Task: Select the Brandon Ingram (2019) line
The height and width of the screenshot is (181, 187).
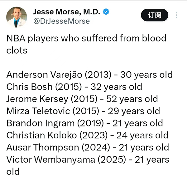Action: [x=85, y=123]
